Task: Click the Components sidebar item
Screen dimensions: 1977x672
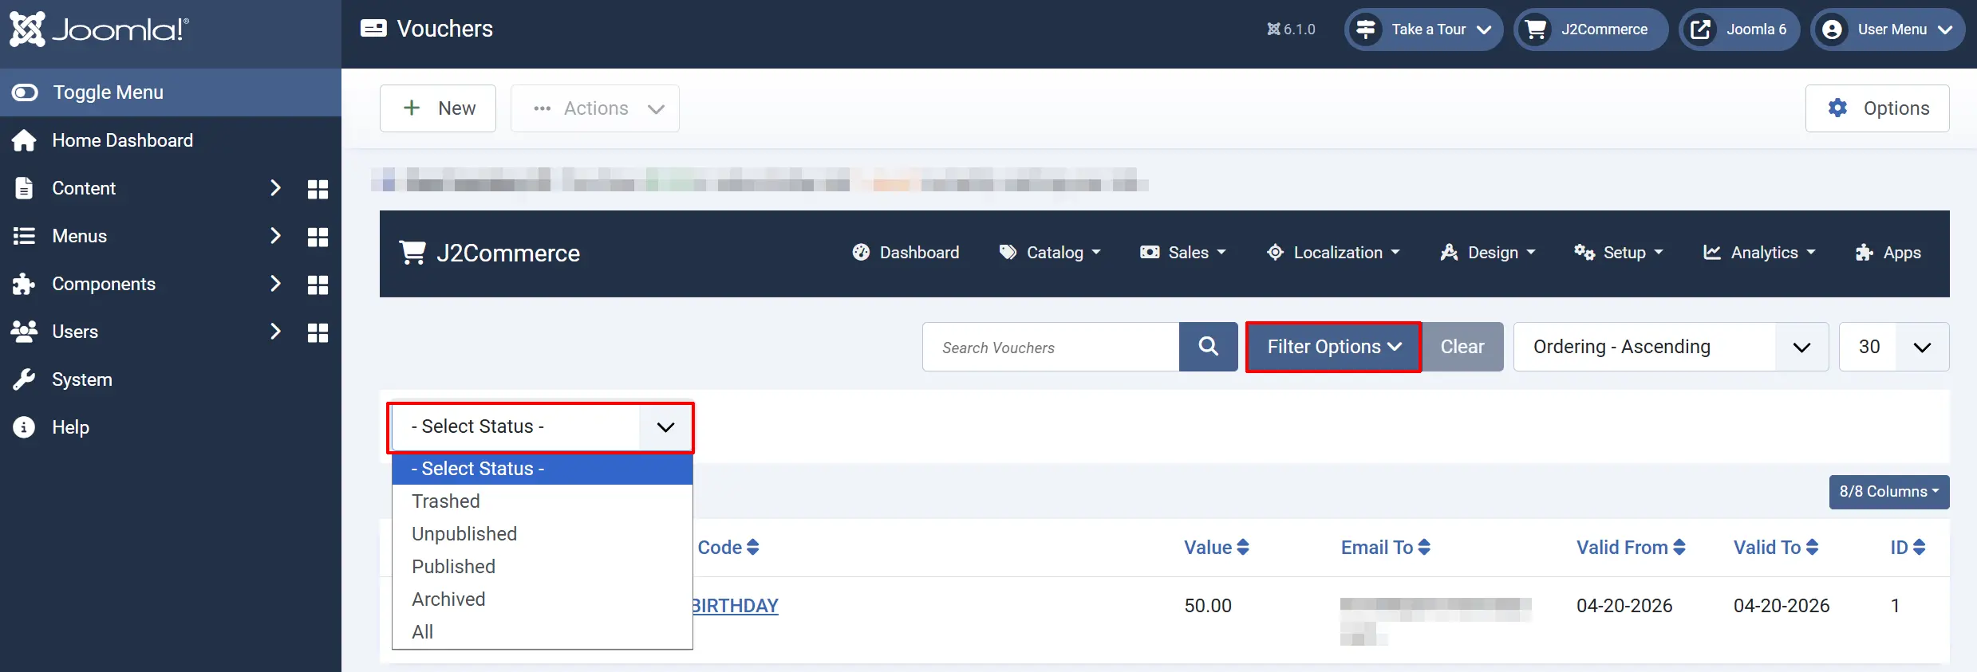Action: [x=104, y=284]
